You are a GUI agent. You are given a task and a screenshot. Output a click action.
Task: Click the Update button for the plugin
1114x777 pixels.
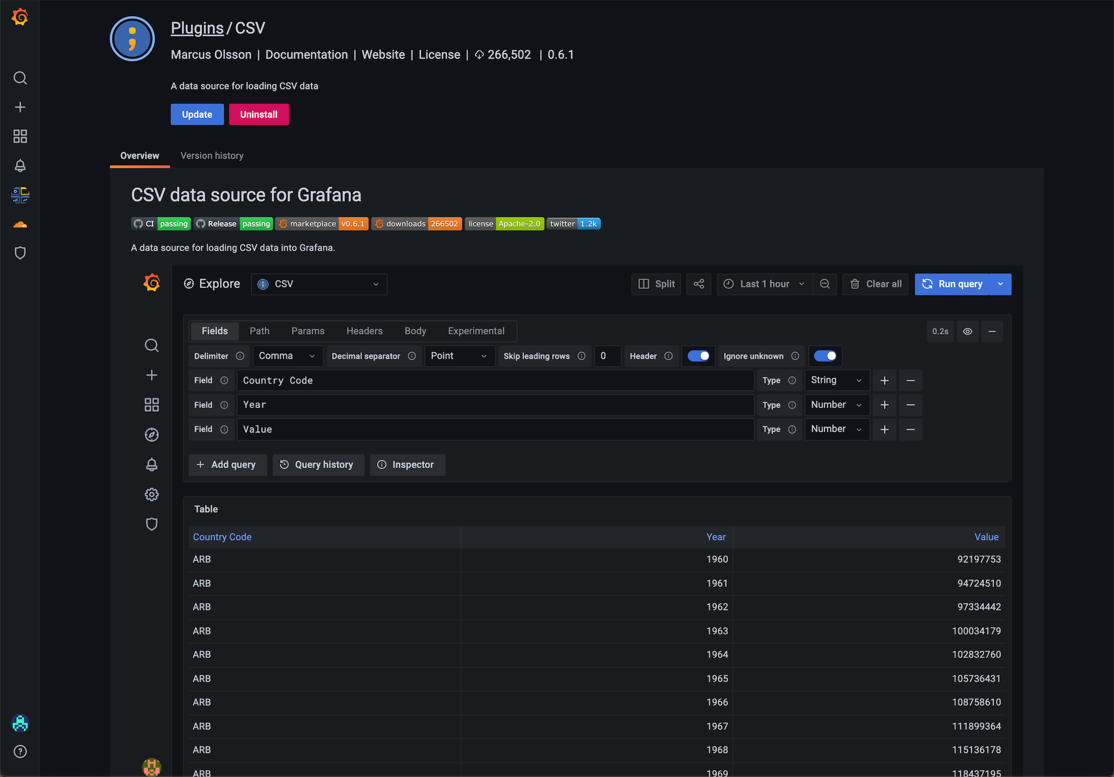pyautogui.click(x=197, y=114)
